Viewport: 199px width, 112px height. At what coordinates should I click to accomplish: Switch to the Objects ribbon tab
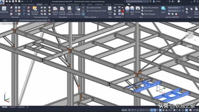pos(16,4)
